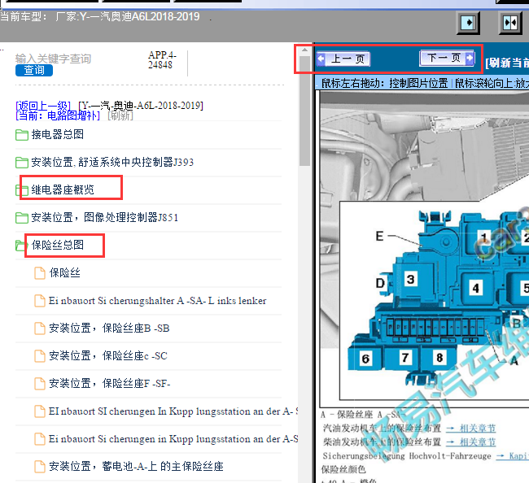The image size is (529, 483).
Task: Focus the keyword search input field
Action: 53,59
